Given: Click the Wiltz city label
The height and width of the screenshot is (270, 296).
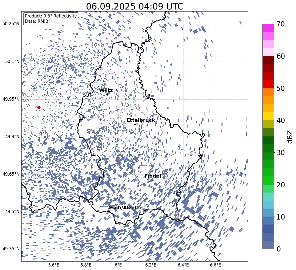Looking at the screenshot, I should coord(106,90).
